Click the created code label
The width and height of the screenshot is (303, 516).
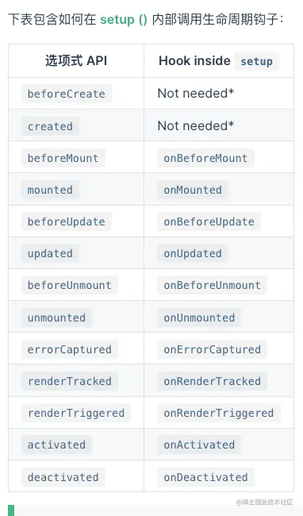[50, 126]
